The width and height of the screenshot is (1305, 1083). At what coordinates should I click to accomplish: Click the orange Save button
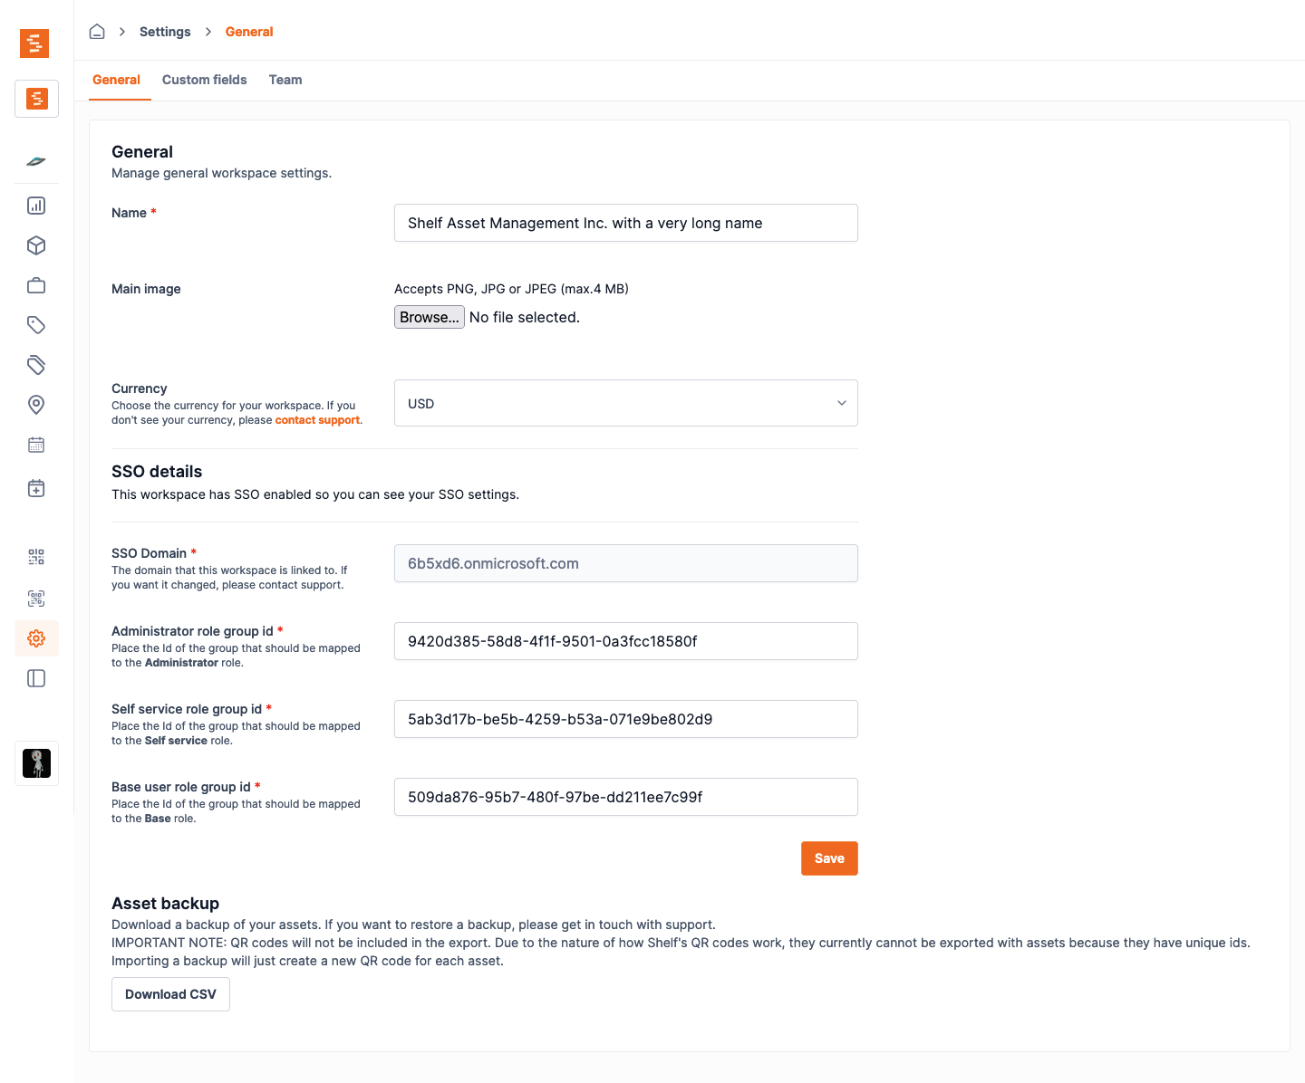coord(828,858)
